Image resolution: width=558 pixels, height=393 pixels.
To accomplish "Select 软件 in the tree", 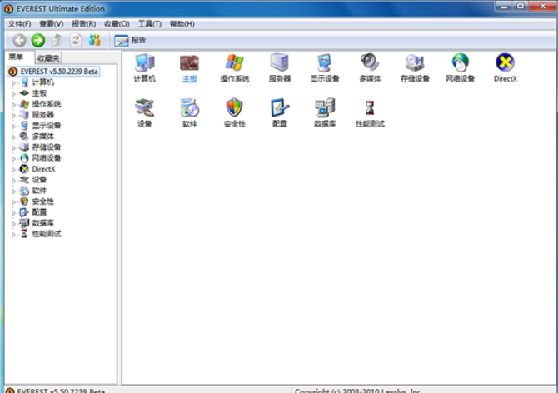I will (39, 191).
